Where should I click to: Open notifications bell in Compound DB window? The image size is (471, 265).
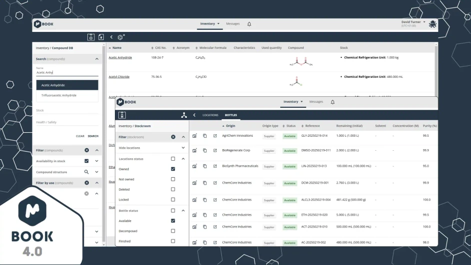point(249,24)
